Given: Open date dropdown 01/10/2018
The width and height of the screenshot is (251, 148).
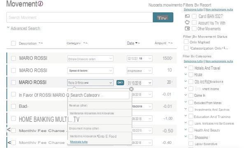Looking at the screenshot, I should tap(139, 83).
